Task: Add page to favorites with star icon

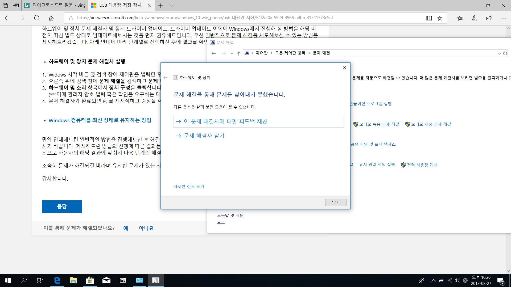Action: pos(440,18)
